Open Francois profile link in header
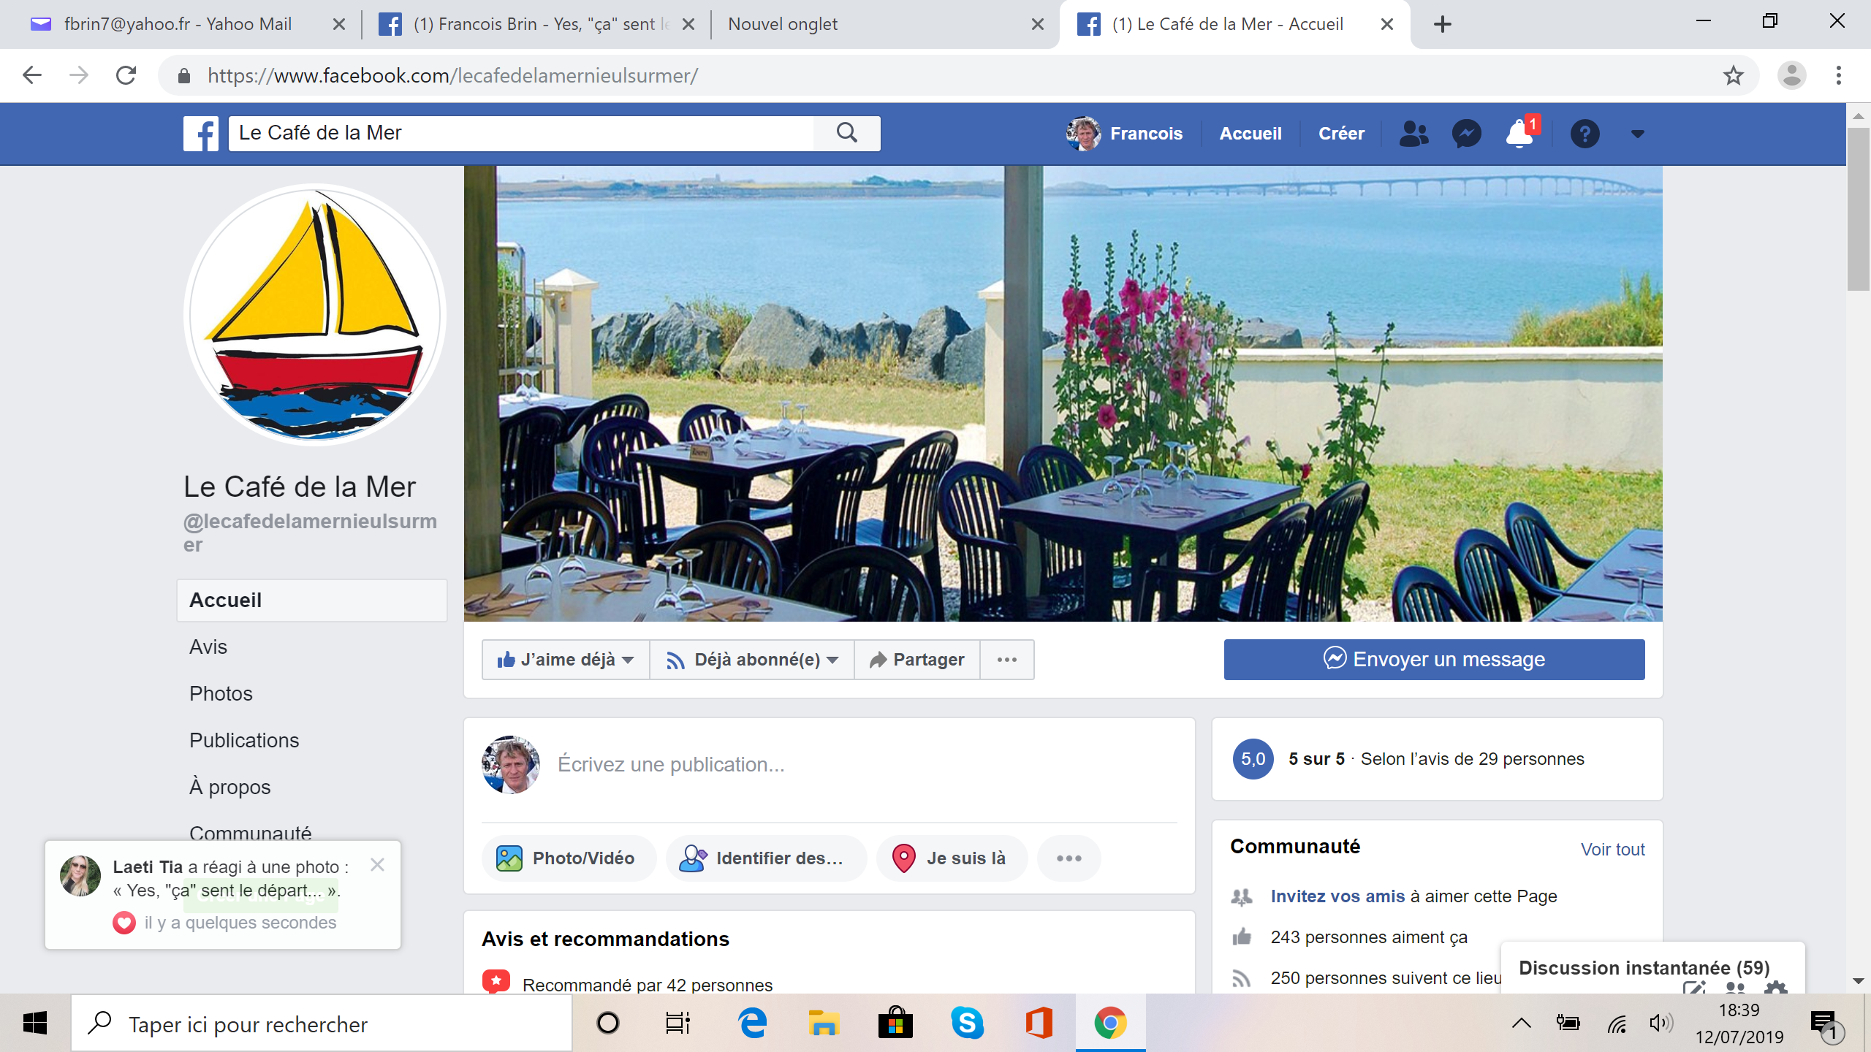This screenshot has height=1052, width=1871. click(x=1125, y=134)
